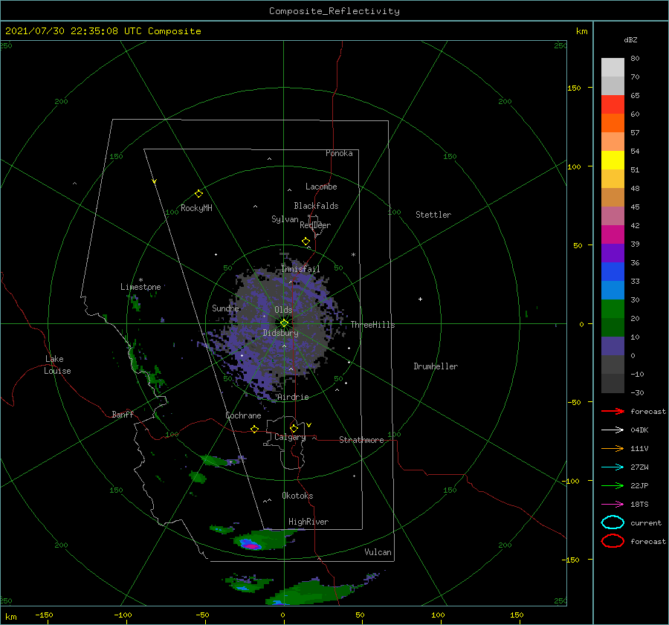Click the cyan 27ZW arrow icon
669x625 pixels.
tap(613, 467)
